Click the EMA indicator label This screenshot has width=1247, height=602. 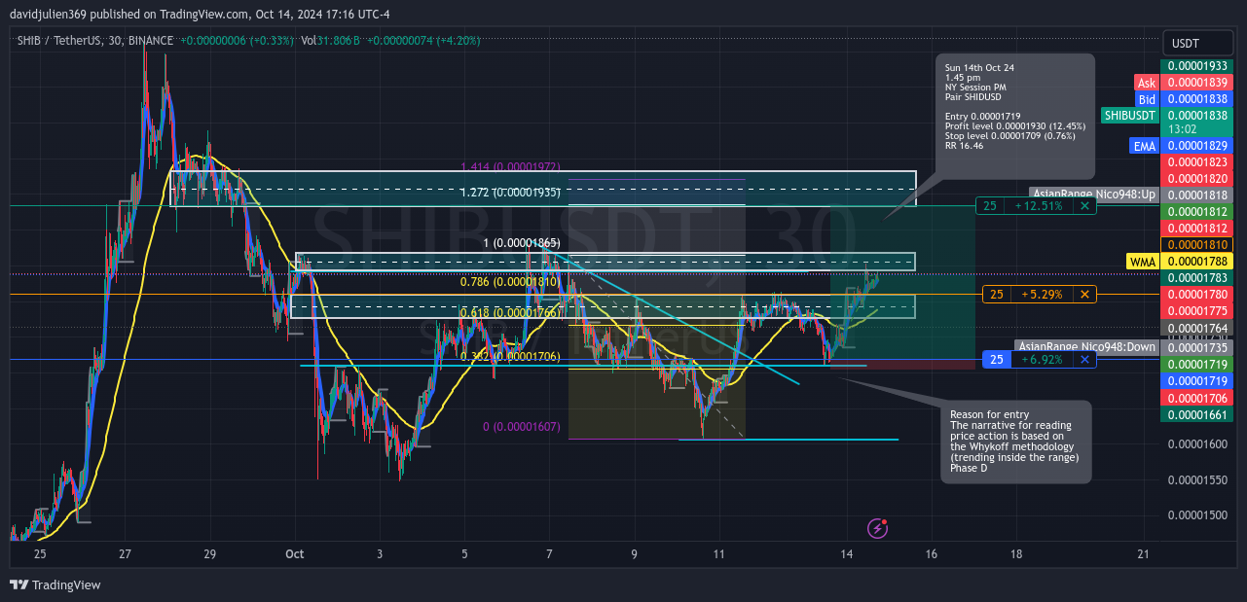[x=1144, y=146]
